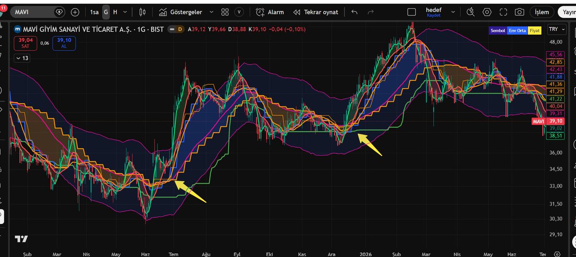The image size is (576, 257).
Task: Open chart settings hexagon icon
Action: click(487, 12)
